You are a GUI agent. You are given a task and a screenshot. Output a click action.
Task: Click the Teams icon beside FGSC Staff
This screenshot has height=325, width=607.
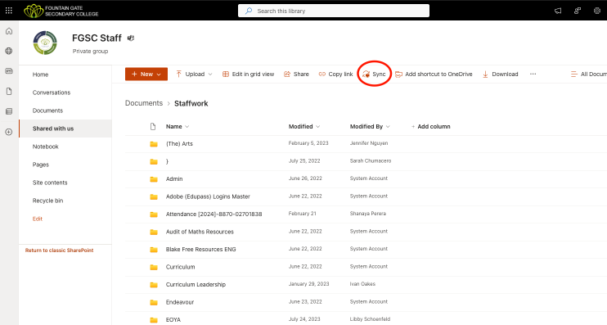pos(131,38)
